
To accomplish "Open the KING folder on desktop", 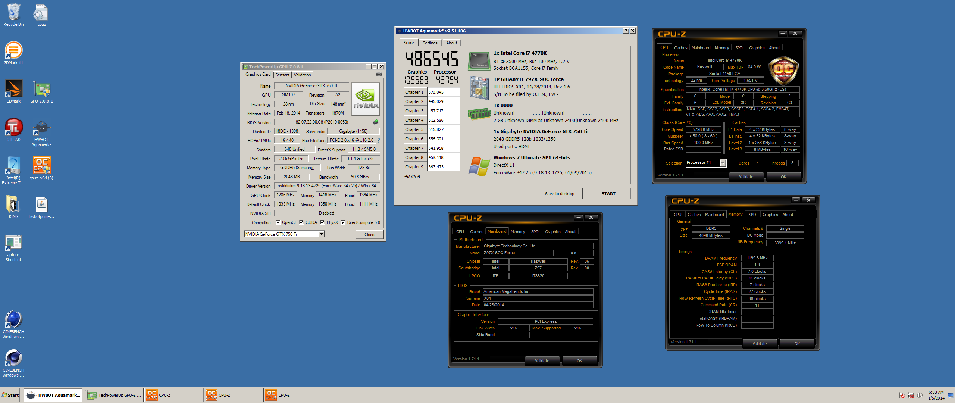I will pyautogui.click(x=13, y=206).
